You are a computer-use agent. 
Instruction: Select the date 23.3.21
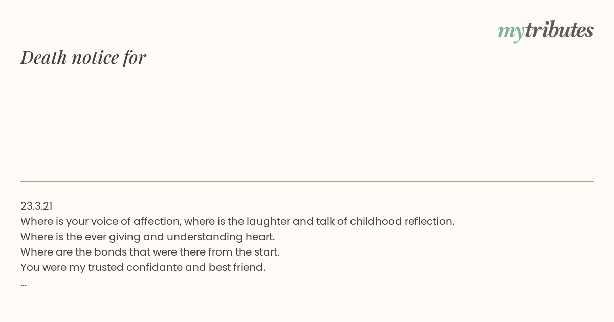(x=36, y=206)
